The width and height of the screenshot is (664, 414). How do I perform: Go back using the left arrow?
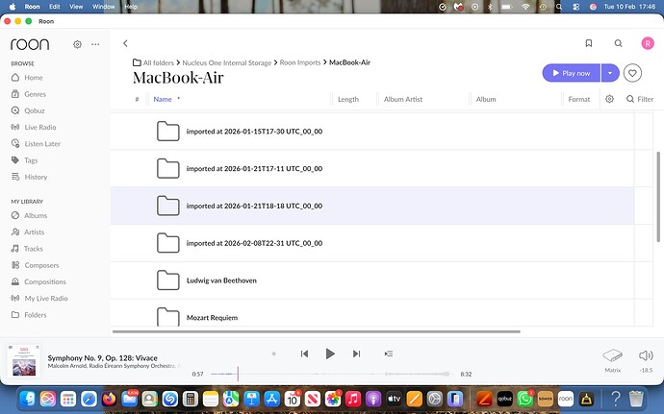(126, 43)
